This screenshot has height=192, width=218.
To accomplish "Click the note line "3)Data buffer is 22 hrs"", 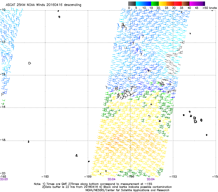I will (107, 187).
